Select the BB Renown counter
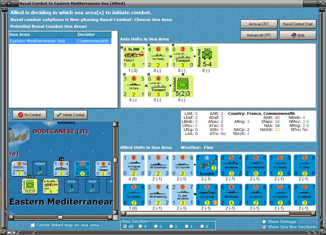 click(232, 165)
